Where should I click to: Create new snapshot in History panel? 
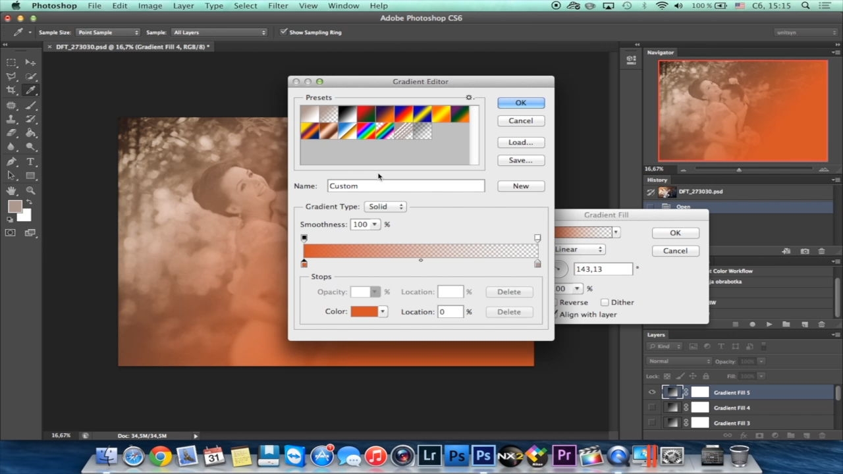coord(805,251)
